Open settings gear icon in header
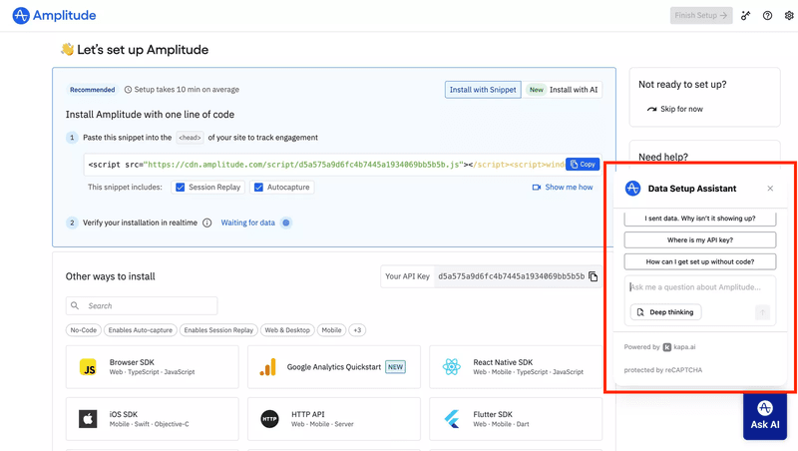Image resolution: width=798 pixels, height=451 pixels. coord(789,16)
